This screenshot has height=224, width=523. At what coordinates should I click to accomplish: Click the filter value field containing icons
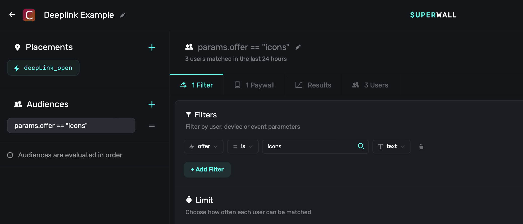[310, 147]
